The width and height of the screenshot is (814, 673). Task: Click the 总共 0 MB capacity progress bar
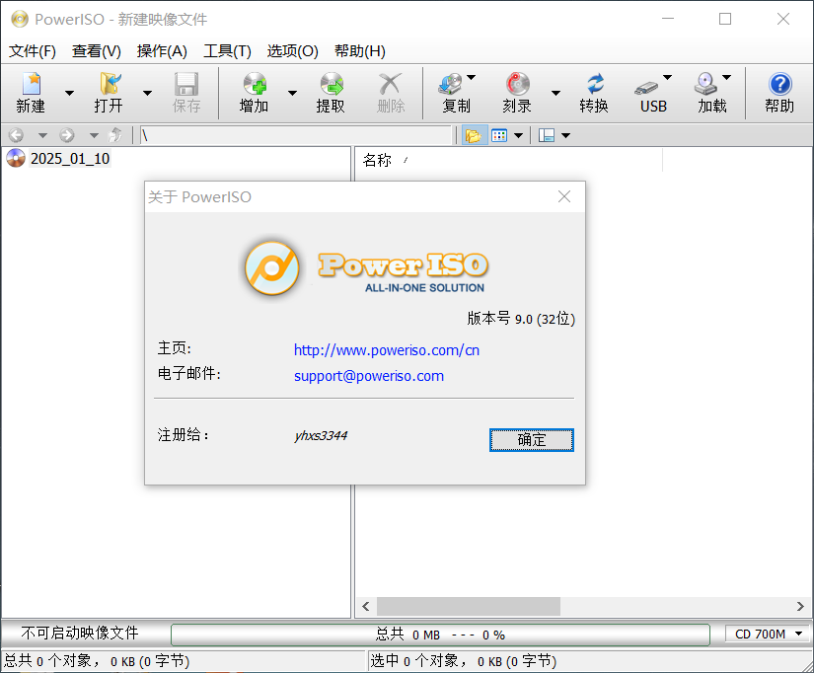pos(440,635)
